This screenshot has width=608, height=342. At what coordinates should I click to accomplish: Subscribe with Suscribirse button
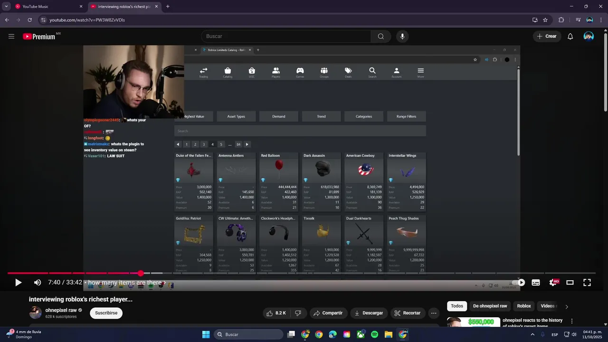106,313
